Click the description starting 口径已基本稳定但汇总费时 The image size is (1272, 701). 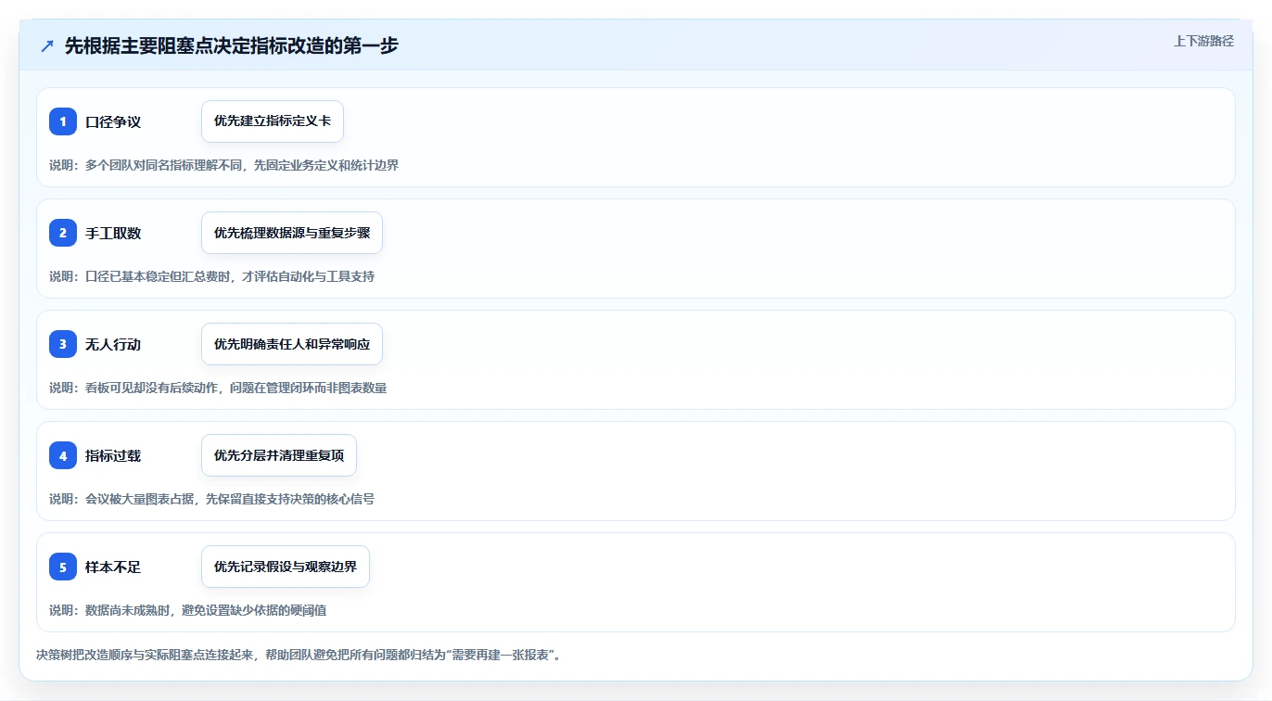tap(211, 276)
